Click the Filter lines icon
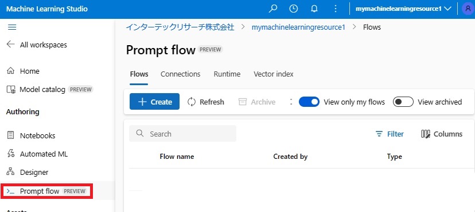Image resolution: width=475 pixels, height=212 pixels. click(379, 134)
